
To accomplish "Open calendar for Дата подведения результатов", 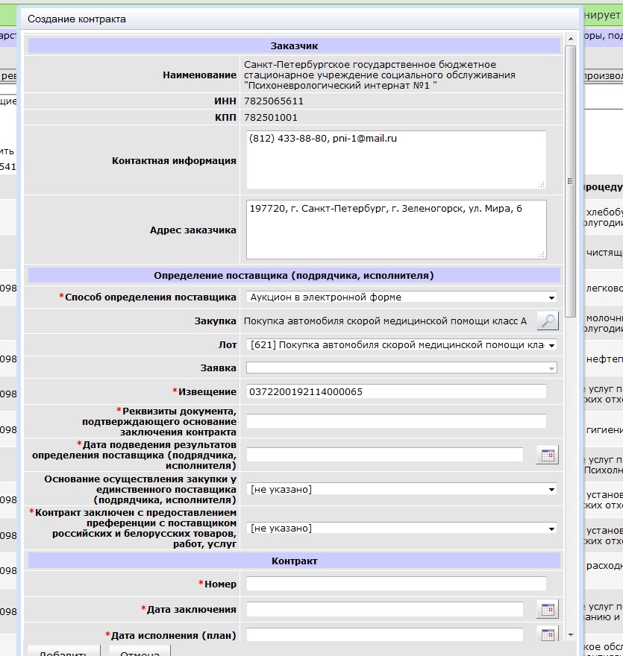I will point(547,455).
